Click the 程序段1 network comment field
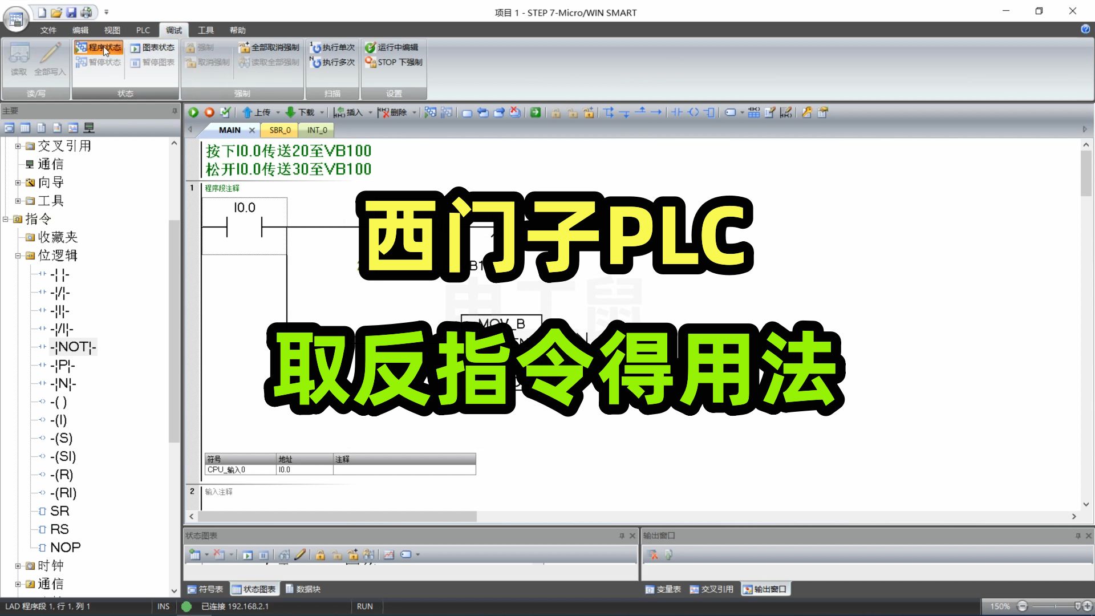1095x616 pixels. click(x=222, y=188)
